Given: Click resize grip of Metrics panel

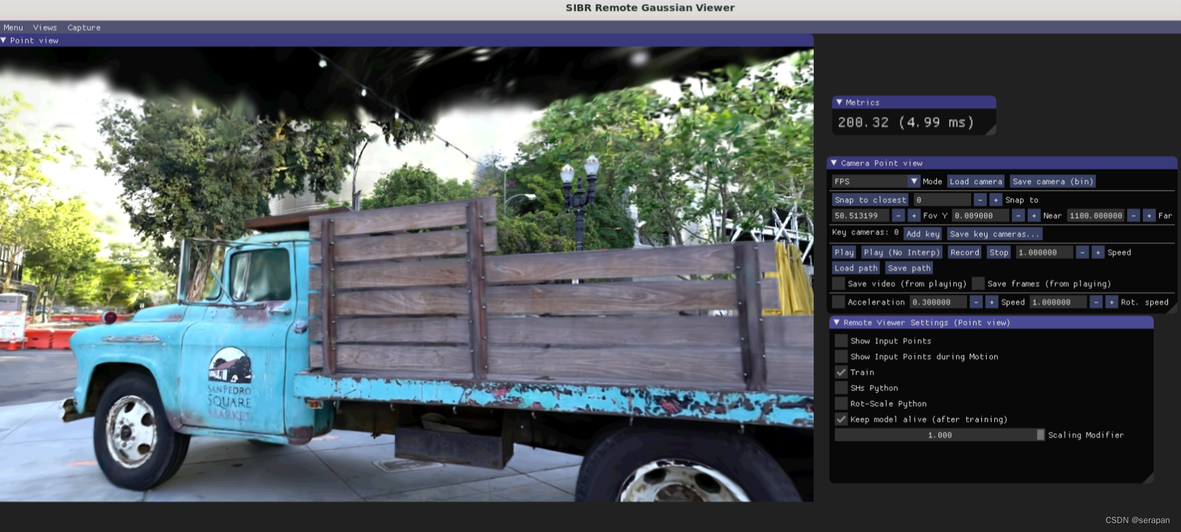Looking at the screenshot, I should [990, 129].
